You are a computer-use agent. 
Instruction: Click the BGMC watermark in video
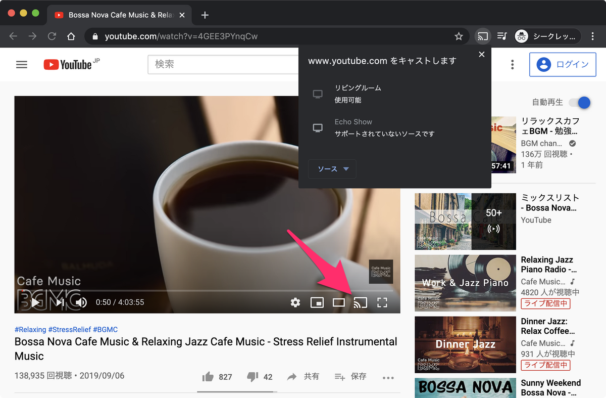[381, 272]
